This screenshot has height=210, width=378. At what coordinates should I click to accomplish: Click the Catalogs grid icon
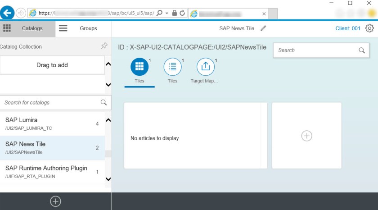click(7, 28)
